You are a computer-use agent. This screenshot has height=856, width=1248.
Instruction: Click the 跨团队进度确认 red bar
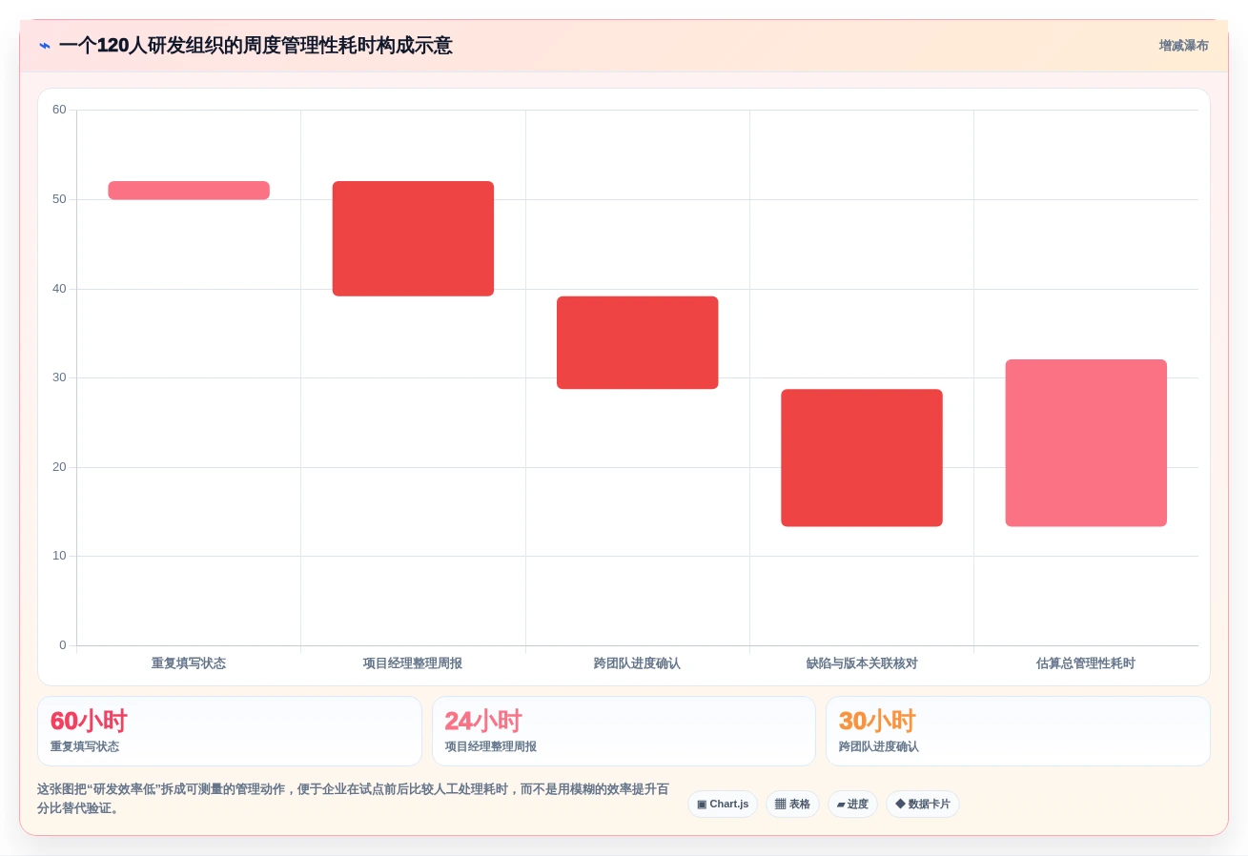click(637, 342)
